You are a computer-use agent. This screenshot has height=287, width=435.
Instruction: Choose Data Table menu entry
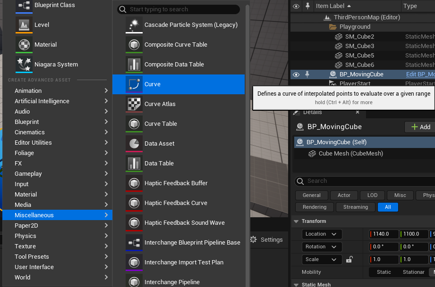coord(179,163)
